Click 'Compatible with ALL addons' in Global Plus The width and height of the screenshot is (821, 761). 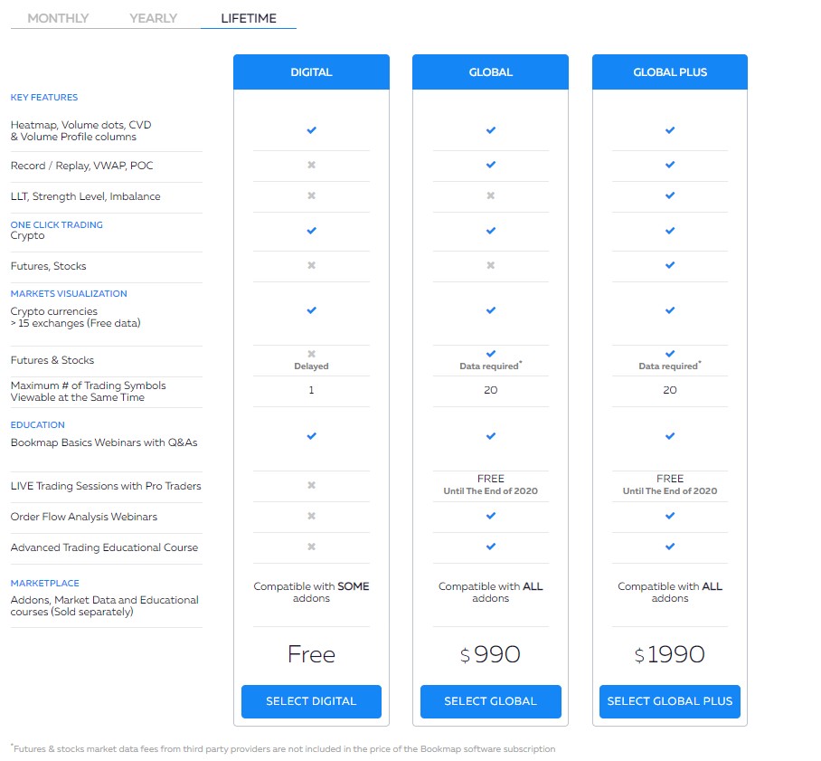[x=670, y=592]
